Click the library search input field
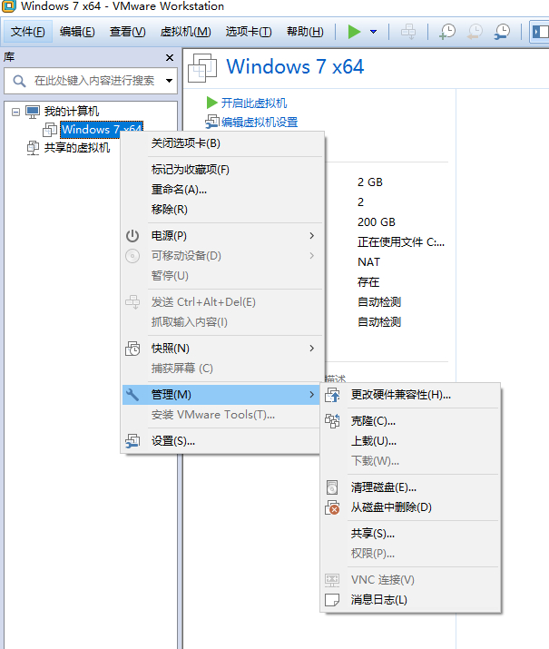Image resolution: width=549 pixels, height=649 pixels. 93,81
